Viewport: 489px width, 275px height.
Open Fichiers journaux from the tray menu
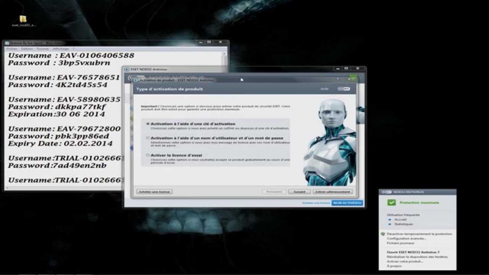tap(400, 243)
